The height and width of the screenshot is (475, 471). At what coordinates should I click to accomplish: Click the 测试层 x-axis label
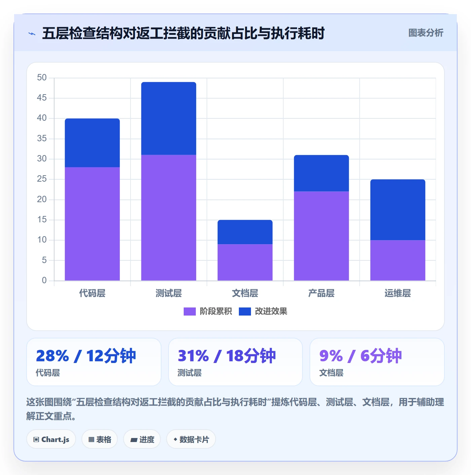pos(169,293)
